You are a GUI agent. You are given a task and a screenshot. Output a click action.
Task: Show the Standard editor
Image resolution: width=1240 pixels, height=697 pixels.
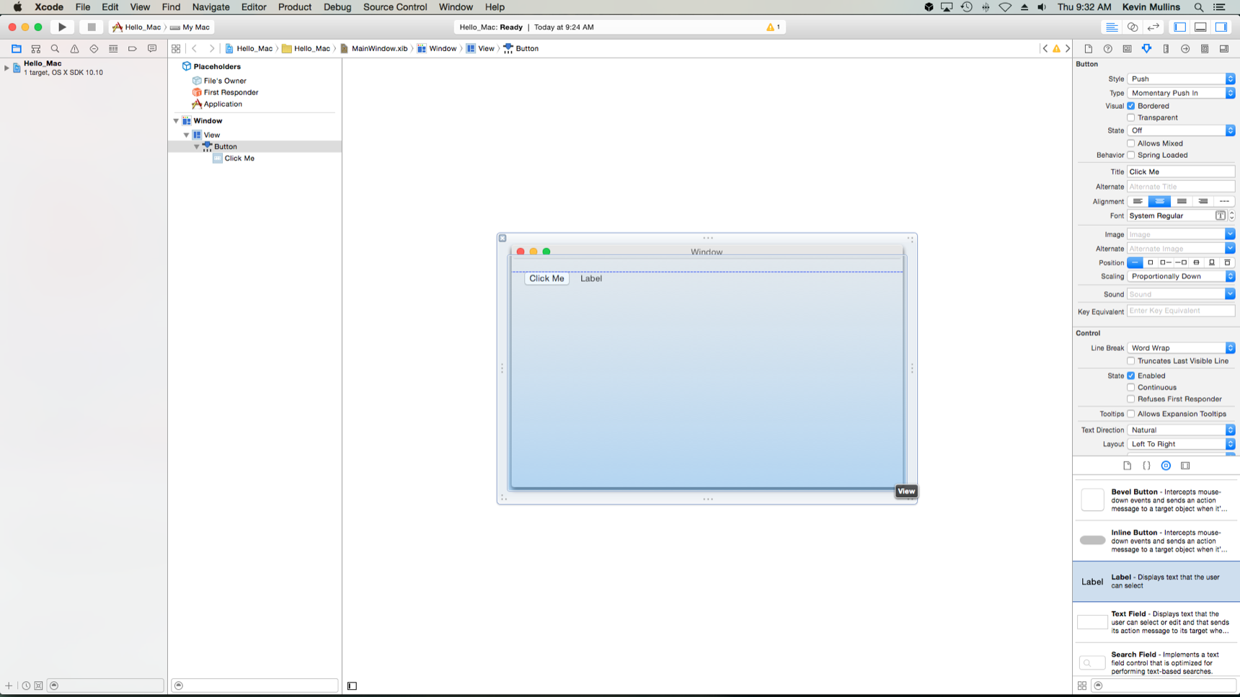point(1112,27)
